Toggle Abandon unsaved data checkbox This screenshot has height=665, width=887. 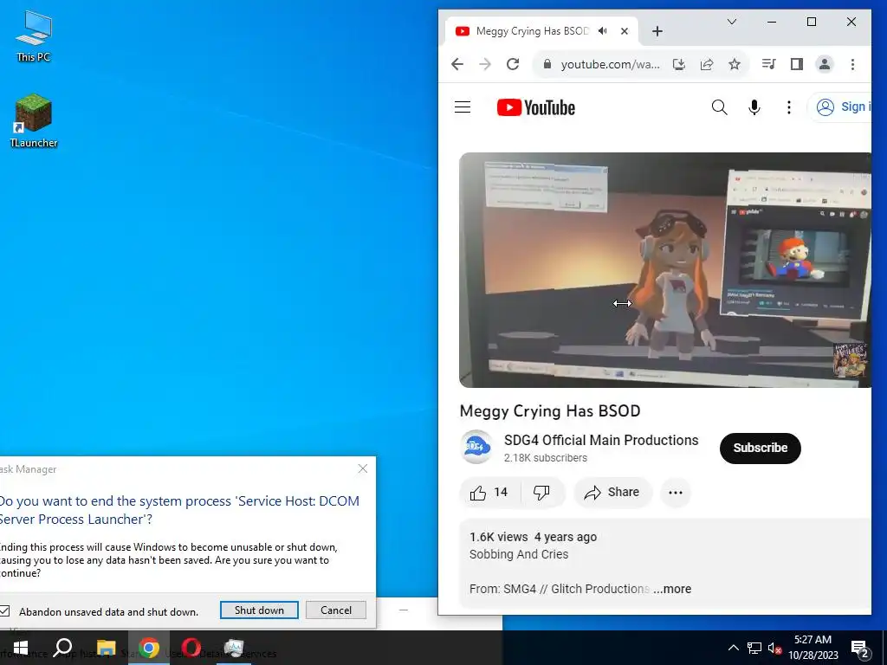pos(4,610)
